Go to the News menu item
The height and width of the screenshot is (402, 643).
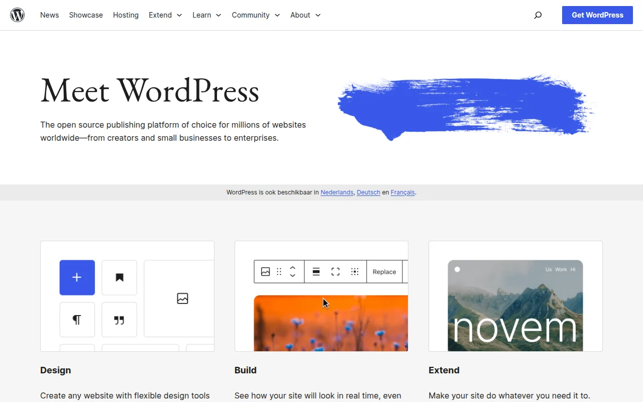point(49,15)
